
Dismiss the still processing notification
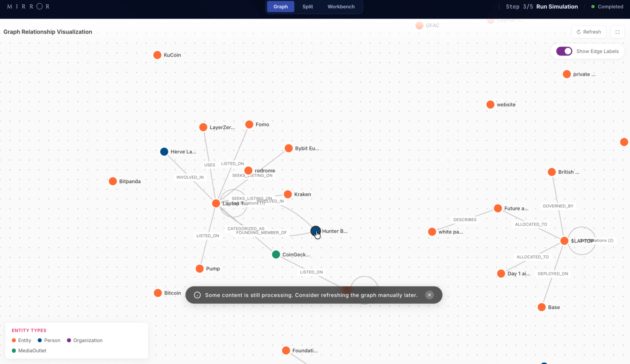(x=429, y=295)
